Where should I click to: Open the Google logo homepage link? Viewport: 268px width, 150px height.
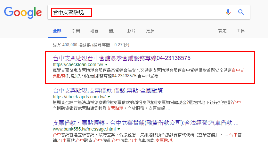click(23, 12)
